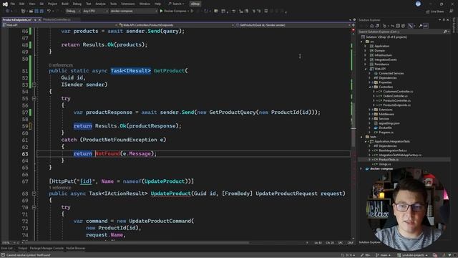Select appsettings.json file
Viewport: 458px width, 258px height.
(x=389, y=123)
